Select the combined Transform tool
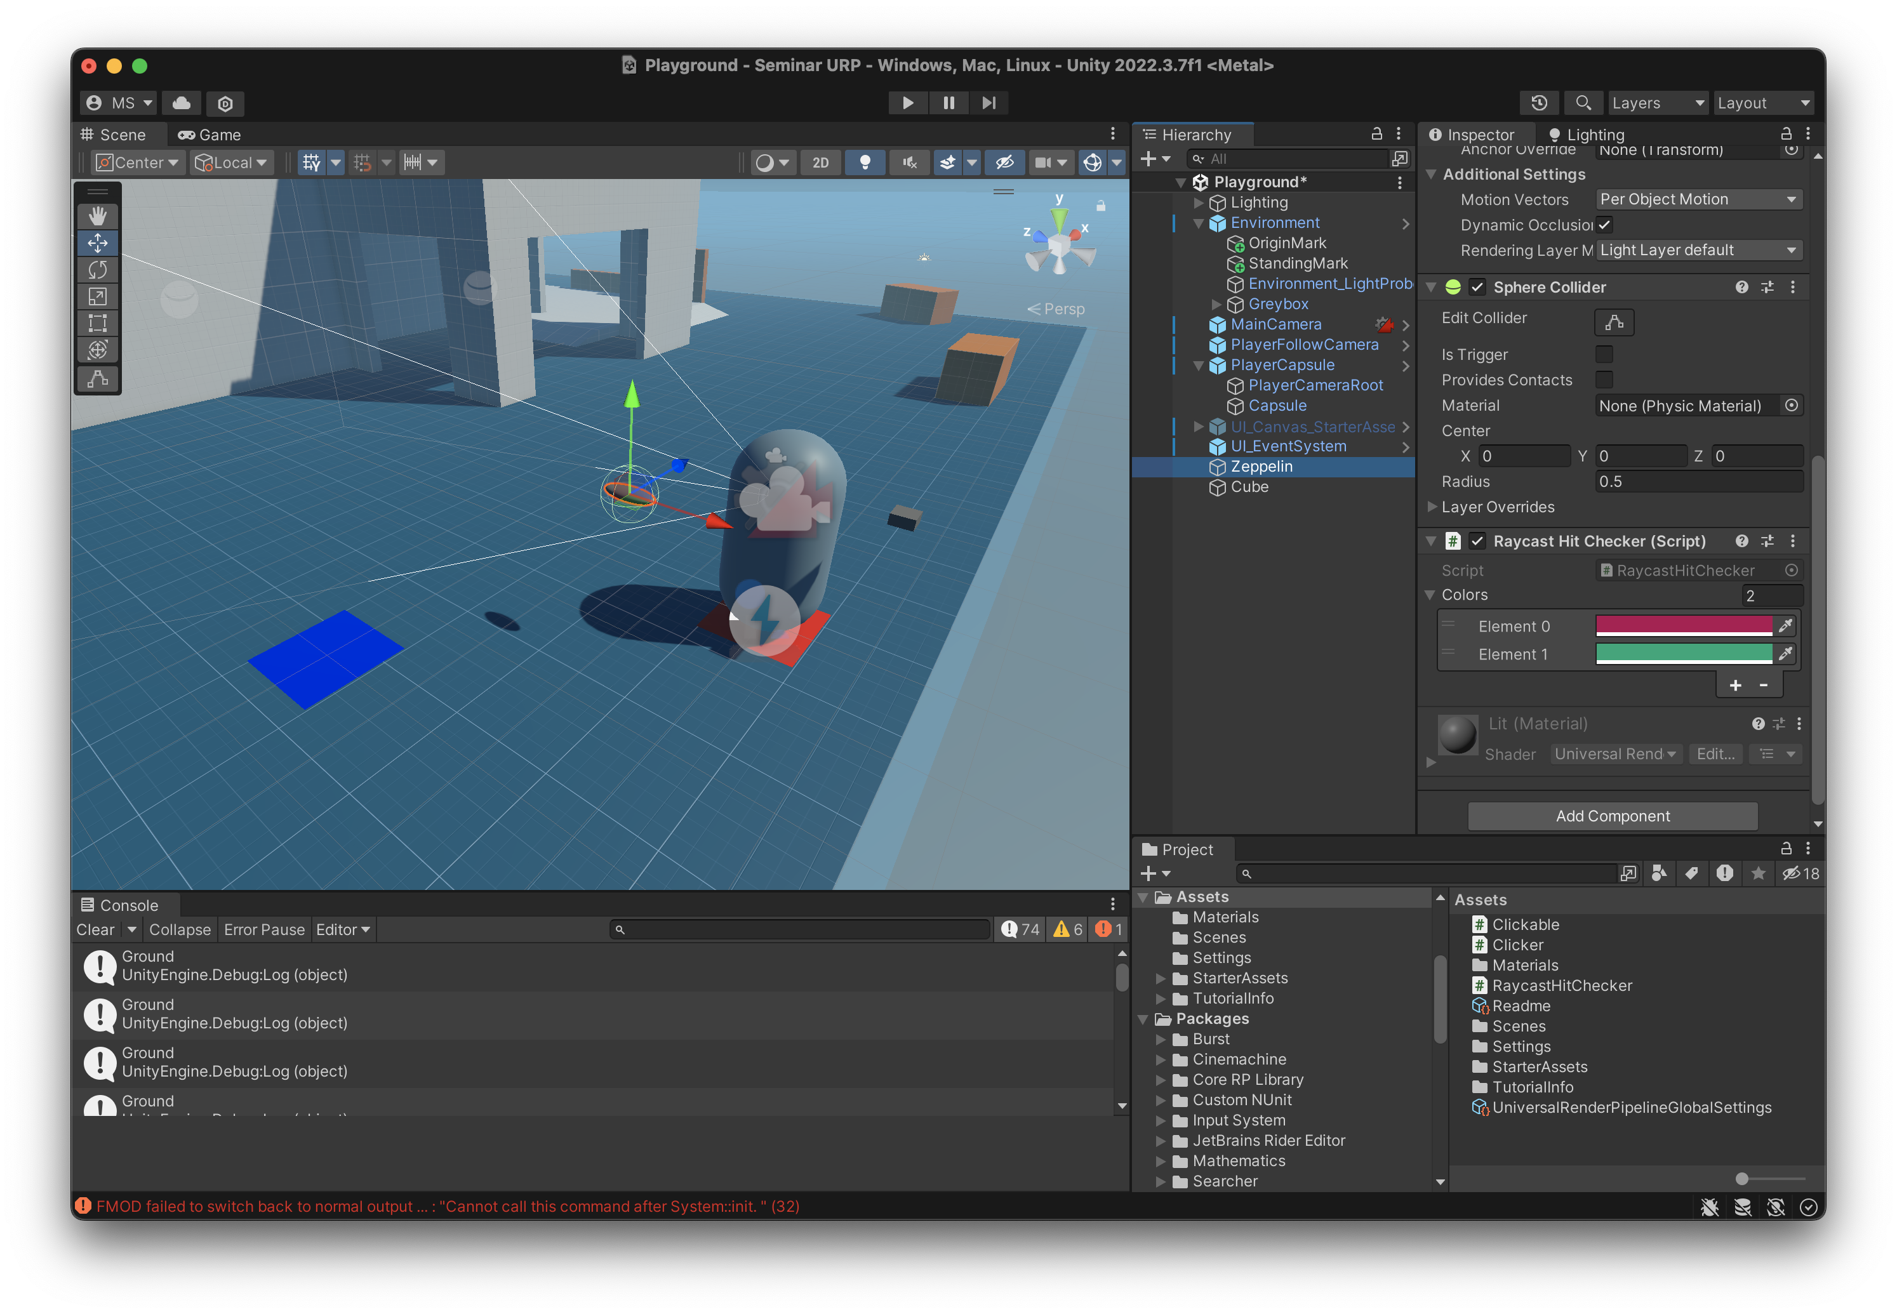Image resolution: width=1897 pixels, height=1314 pixels. pyautogui.click(x=97, y=350)
